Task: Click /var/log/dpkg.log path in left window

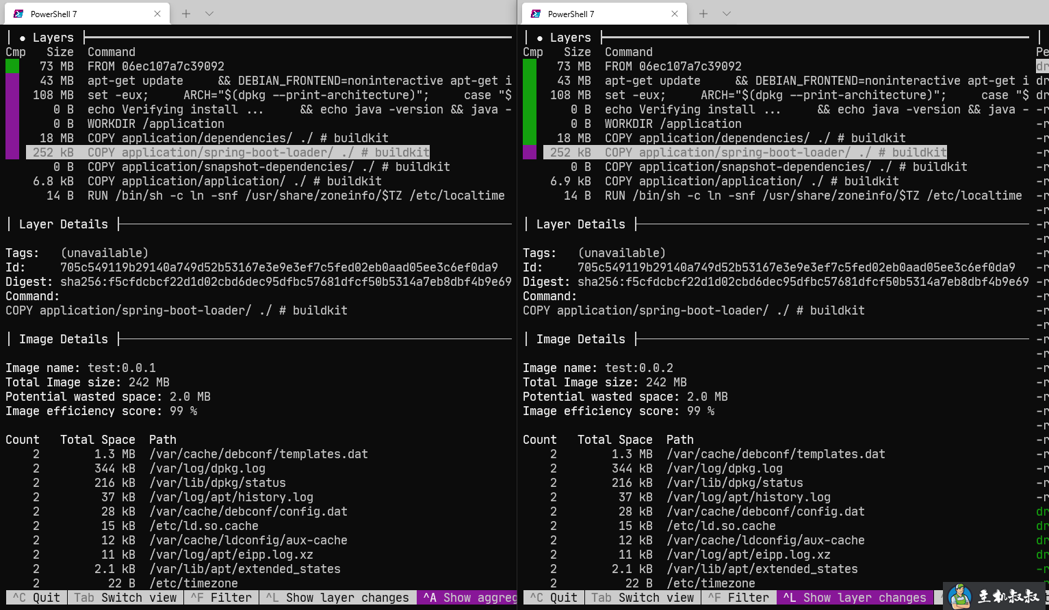Action: 207,468
